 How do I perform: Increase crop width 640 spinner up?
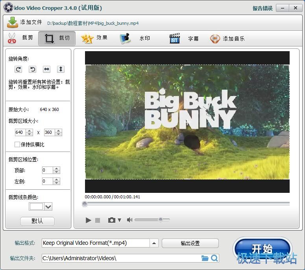30,131
